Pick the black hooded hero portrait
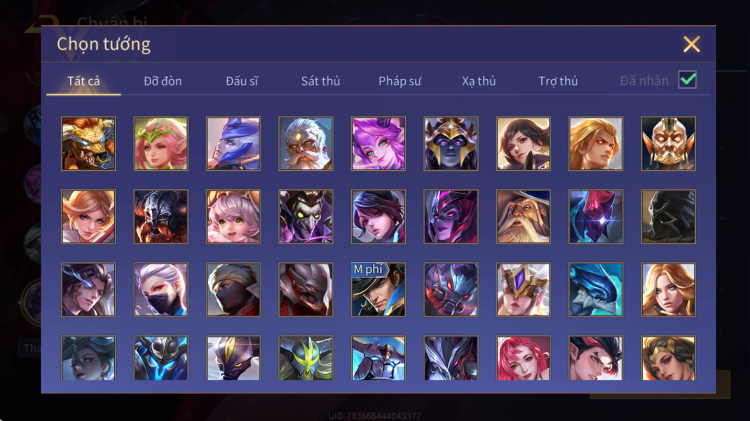The image size is (750, 421). [x=668, y=217]
